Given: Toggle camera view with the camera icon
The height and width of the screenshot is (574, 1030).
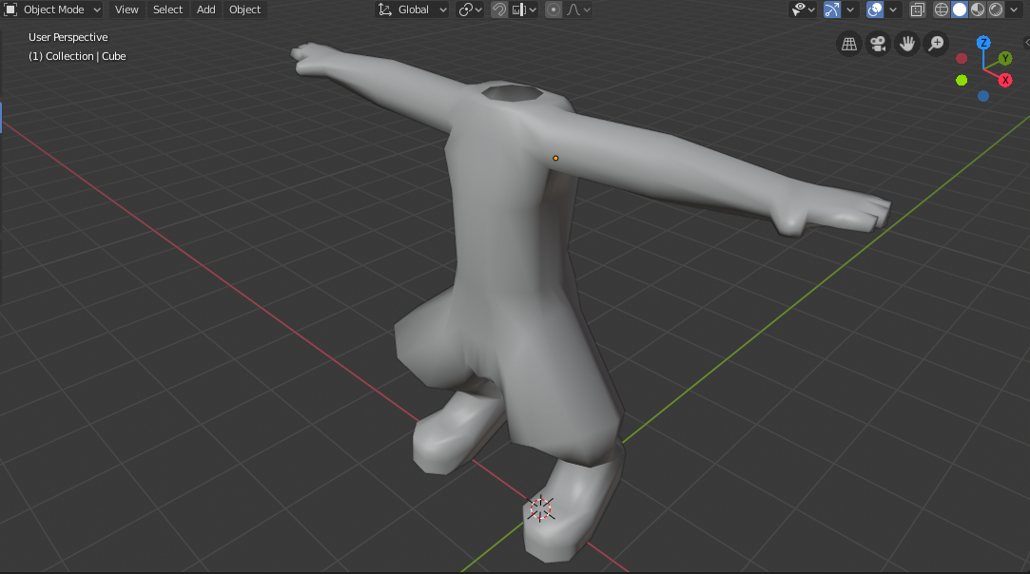Looking at the screenshot, I should click(x=878, y=44).
